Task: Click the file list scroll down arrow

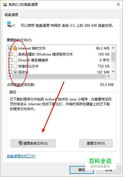Action: [113, 71]
